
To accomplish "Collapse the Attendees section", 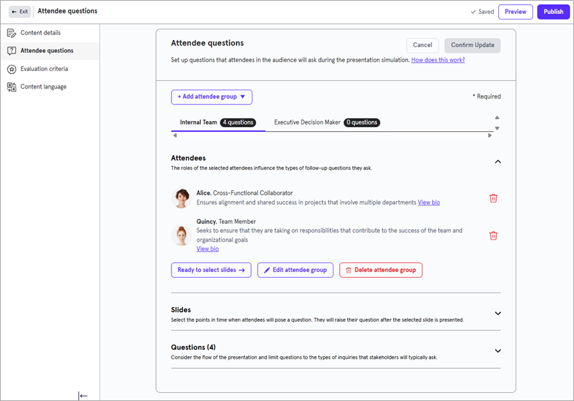I will pyautogui.click(x=498, y=162).
